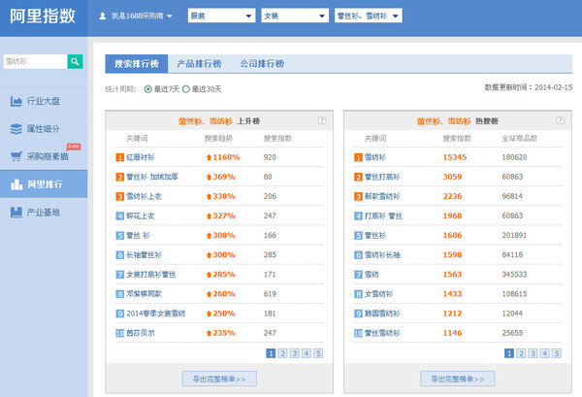The height and width of the screenshot is (397, 582).
Task: Click the 属性细分 layers icon
Action: tap(16, 129)
